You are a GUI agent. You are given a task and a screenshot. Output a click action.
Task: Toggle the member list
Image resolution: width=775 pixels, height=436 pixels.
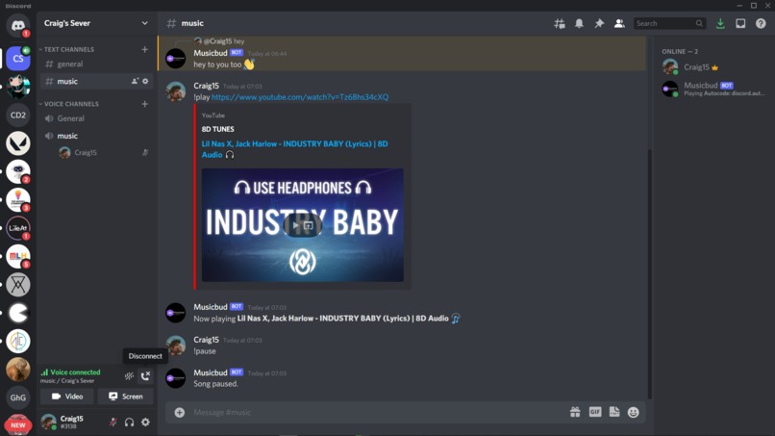[x=619, y=23]
